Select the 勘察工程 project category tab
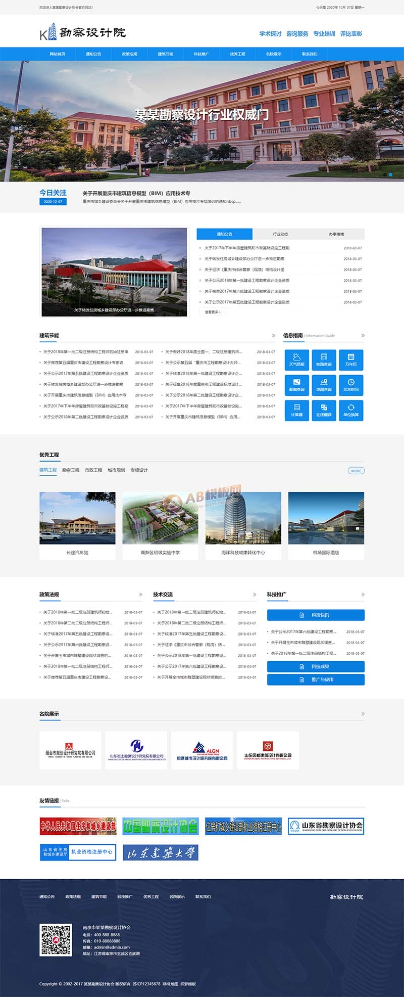This screenshot has width=404, height=997. (71, 470)
